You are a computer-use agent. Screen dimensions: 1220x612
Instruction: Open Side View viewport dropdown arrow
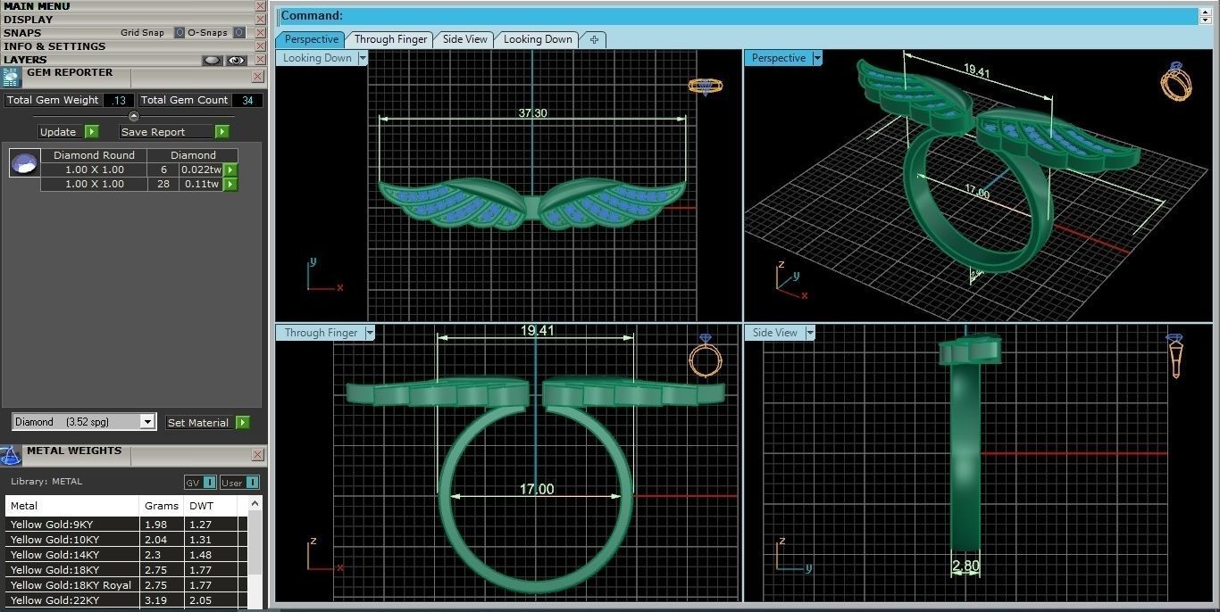pyautogui.click(x=810, y=333)
